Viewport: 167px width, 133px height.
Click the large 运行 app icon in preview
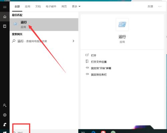click(122, 24)
